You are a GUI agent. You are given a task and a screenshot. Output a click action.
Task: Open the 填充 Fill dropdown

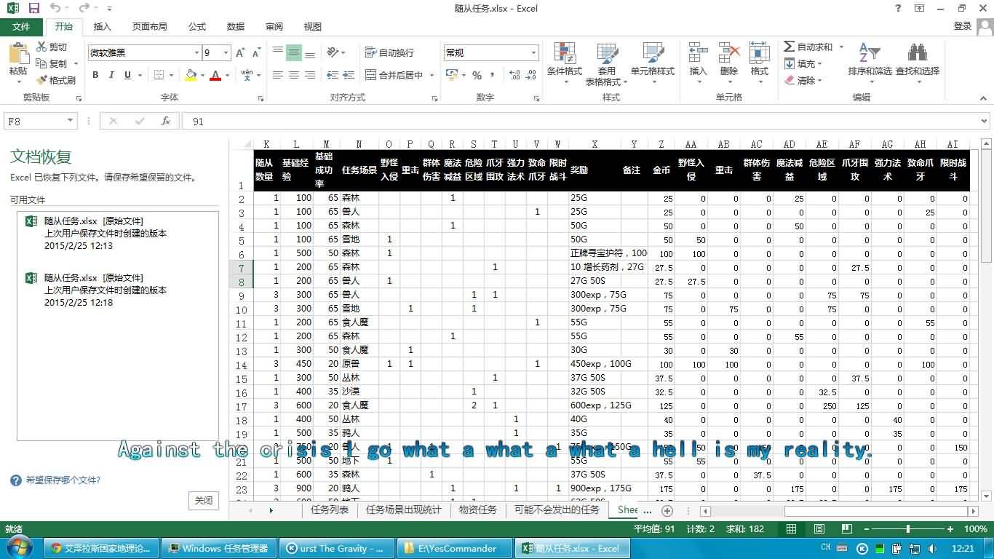pos(803,63)
